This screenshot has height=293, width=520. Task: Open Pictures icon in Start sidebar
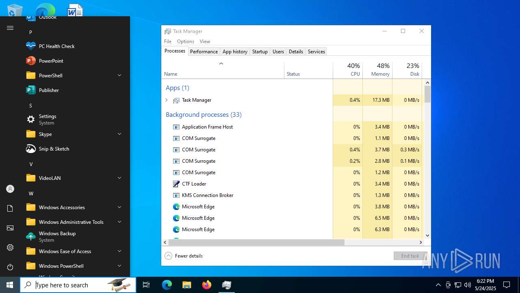point(10,228)
